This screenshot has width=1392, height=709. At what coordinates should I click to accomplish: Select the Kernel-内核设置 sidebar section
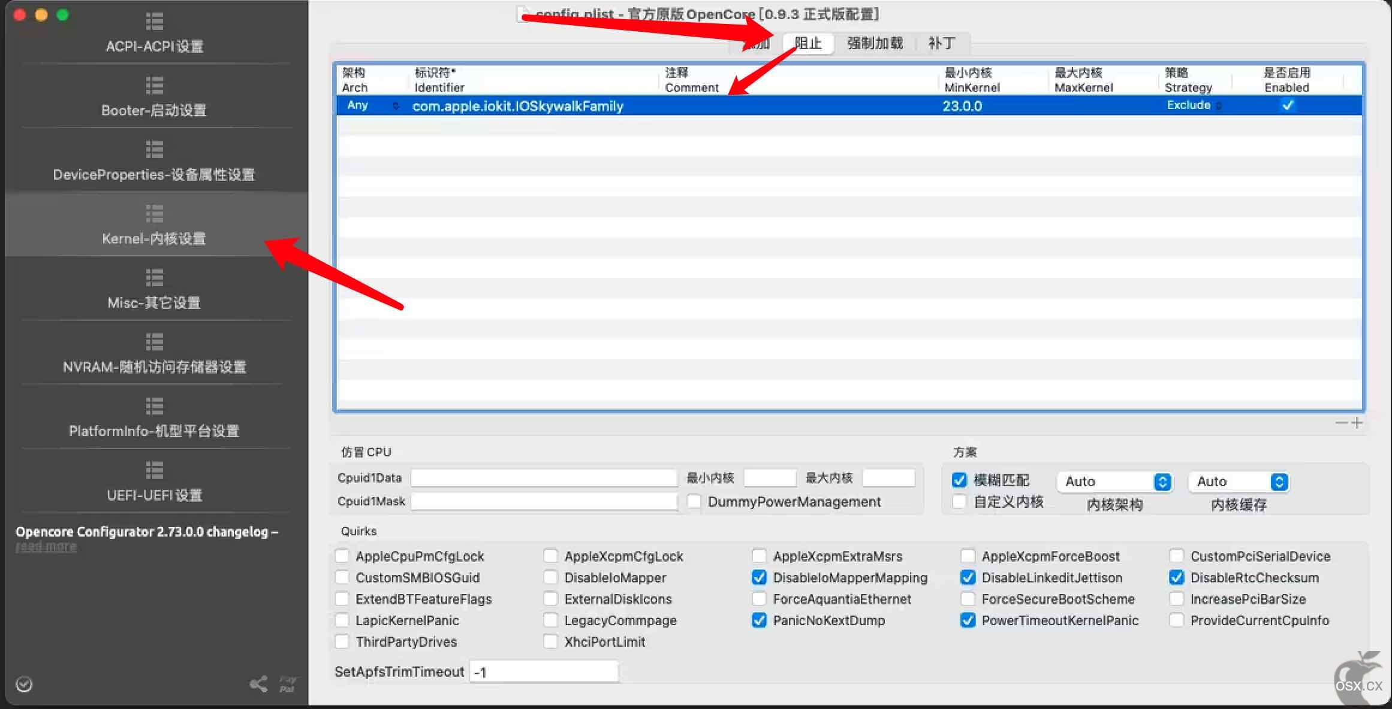(155, 225)
